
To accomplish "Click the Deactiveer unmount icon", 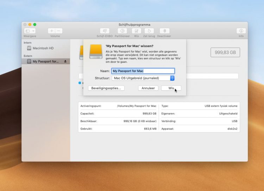I will click(164, 31).
